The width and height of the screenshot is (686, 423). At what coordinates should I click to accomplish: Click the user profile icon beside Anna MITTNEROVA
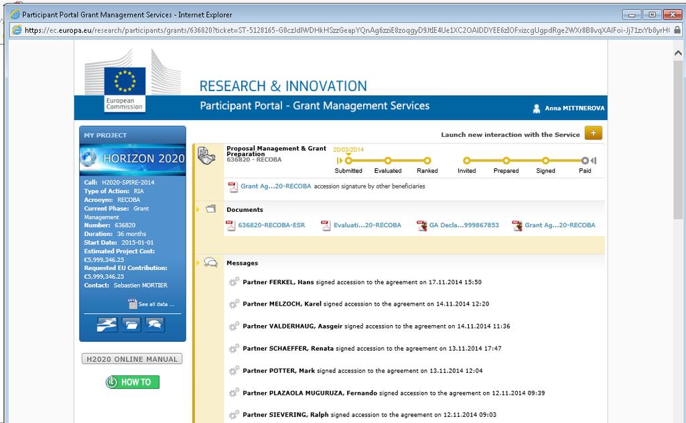[x=537, y=109]
